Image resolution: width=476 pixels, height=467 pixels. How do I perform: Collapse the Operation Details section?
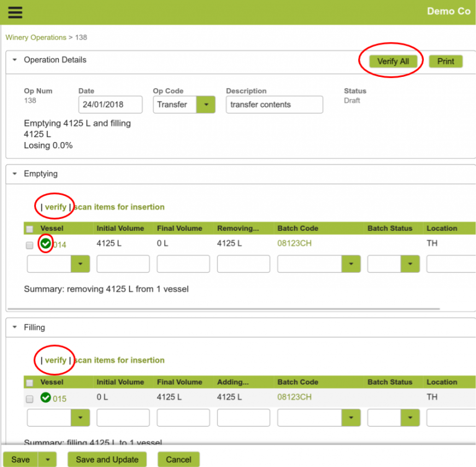(x=15, y=60)
